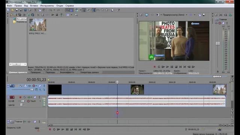Select 'Все данные' in media tree
This screenshot has height=135, width=240.
click(21, 19)
